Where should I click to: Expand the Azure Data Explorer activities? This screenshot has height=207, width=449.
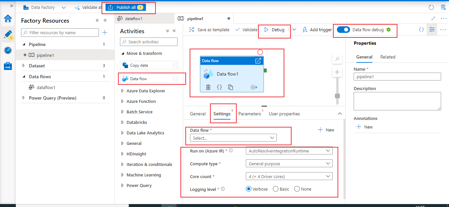(123, 91)
